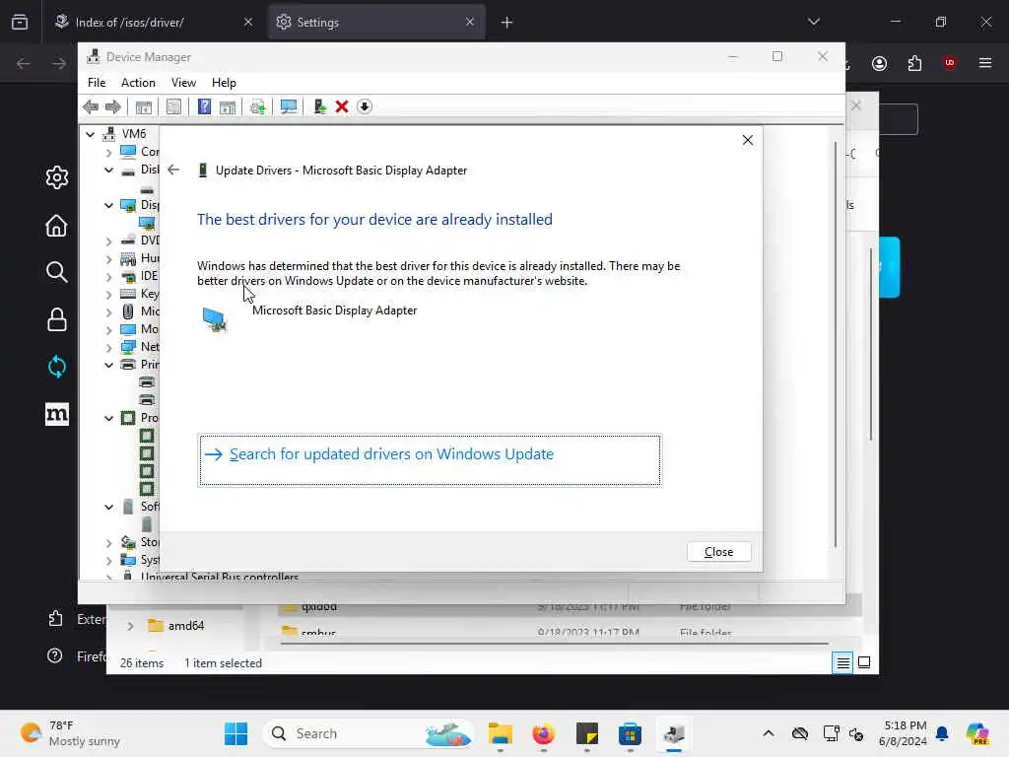
Task: Open the Action menu in Device Manager
Action: pos(138,83)
